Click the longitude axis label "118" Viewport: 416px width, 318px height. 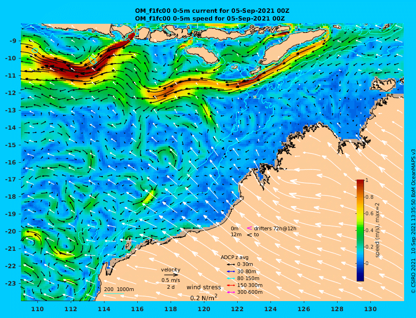point(171,309)
